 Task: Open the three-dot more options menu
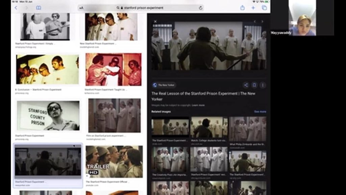tap(263, 85)
